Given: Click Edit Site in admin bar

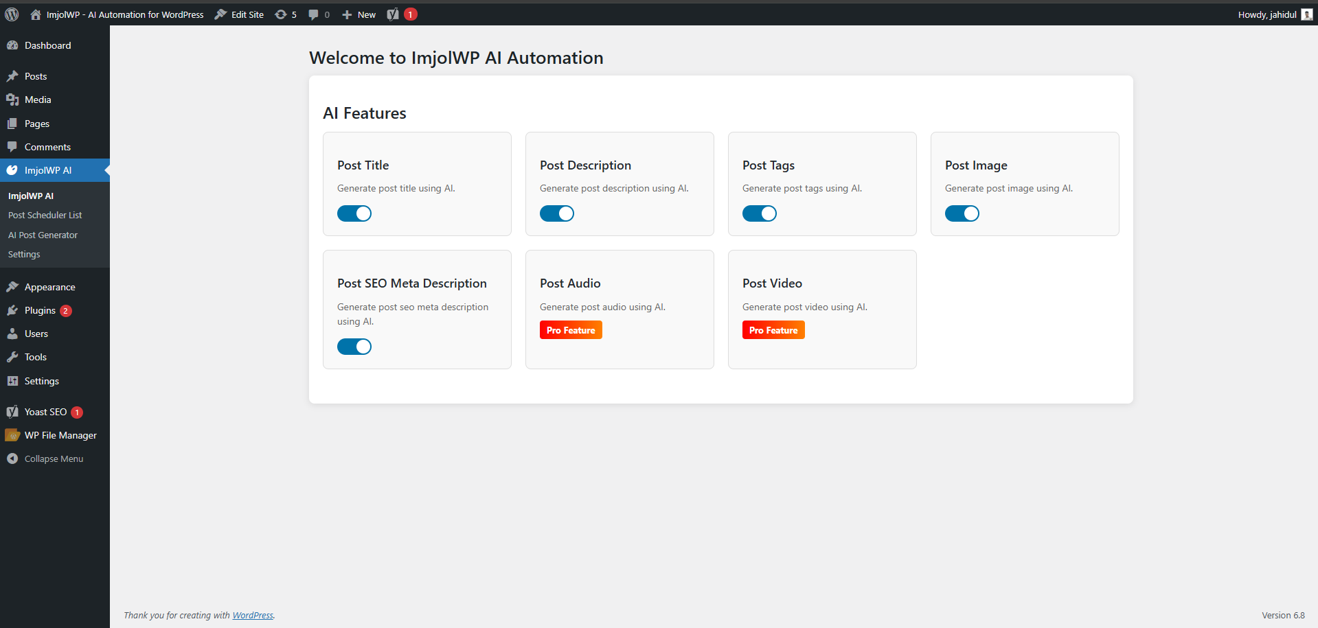Looking at the screenshot, I should [247, 14].
